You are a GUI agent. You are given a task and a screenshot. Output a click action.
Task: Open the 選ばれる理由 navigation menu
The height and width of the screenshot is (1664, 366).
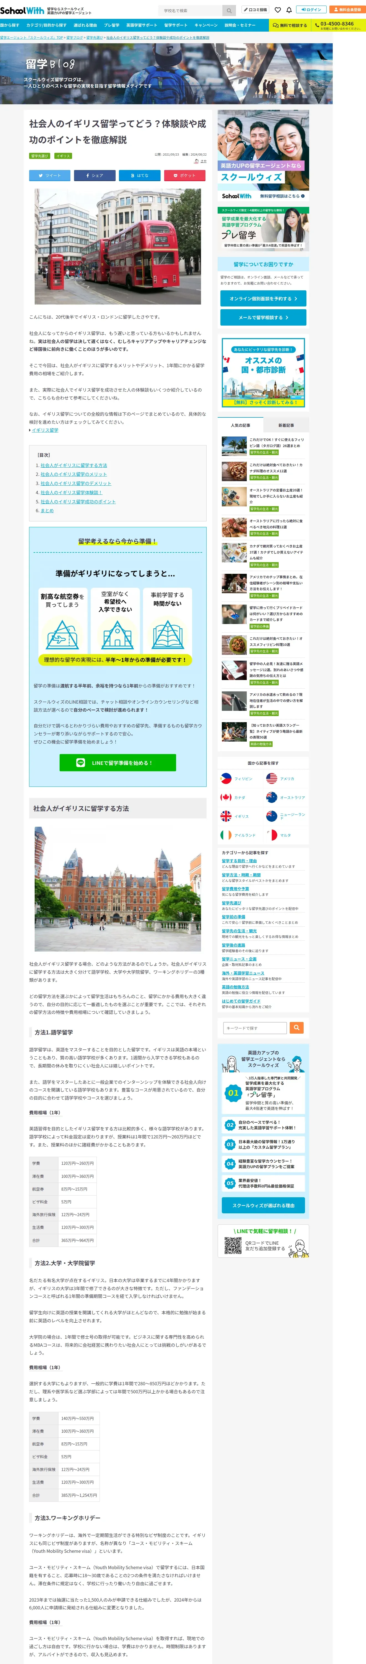85,25
